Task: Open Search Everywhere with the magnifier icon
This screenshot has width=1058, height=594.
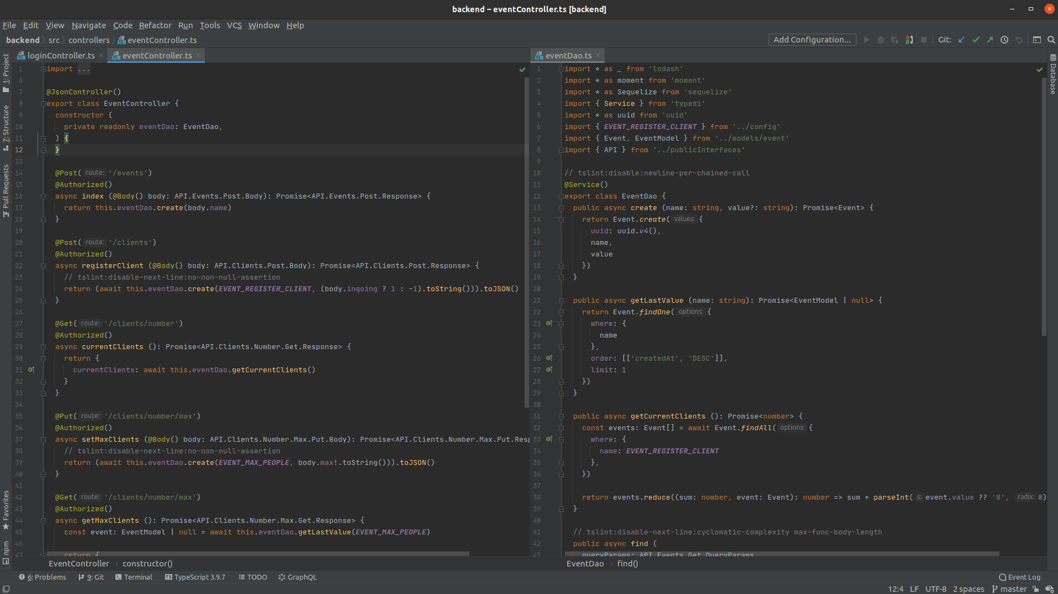Action: click(1051, 40)
